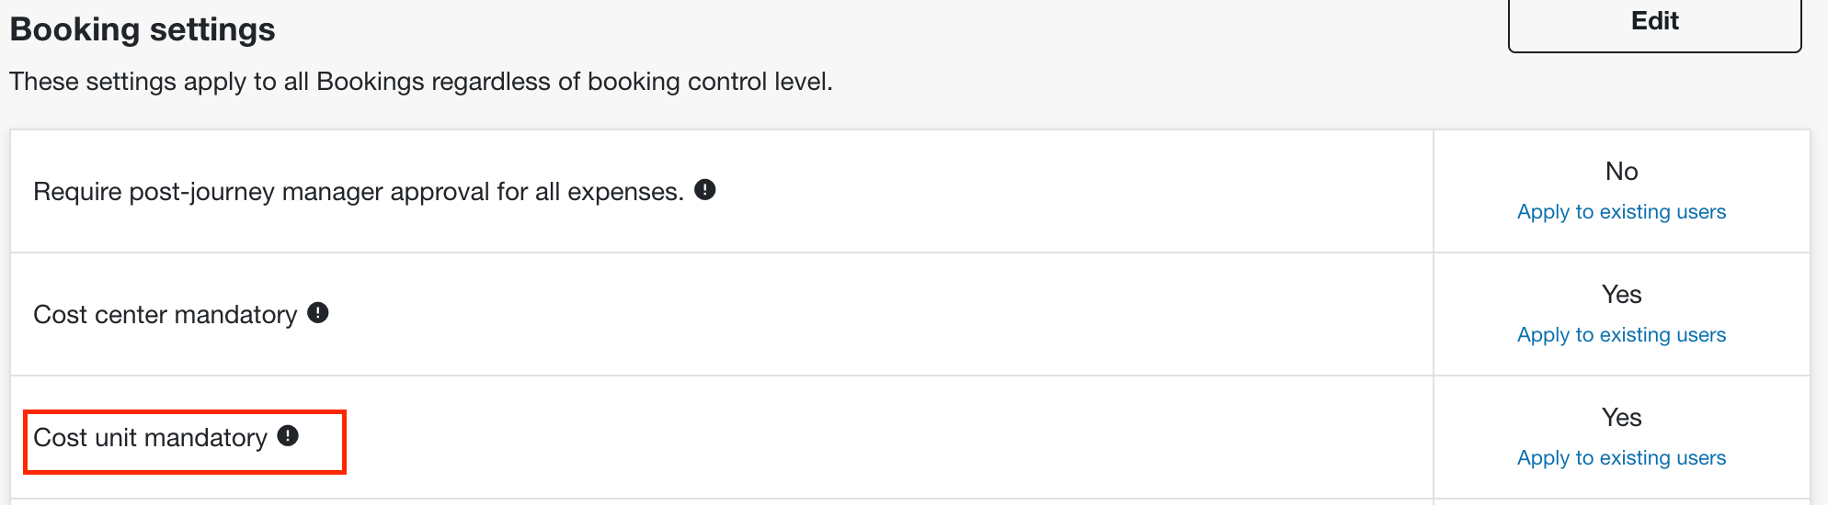Click the "Cost center mandatory" label text
This screenshot has width=1828, height=505.
[166, 315]
